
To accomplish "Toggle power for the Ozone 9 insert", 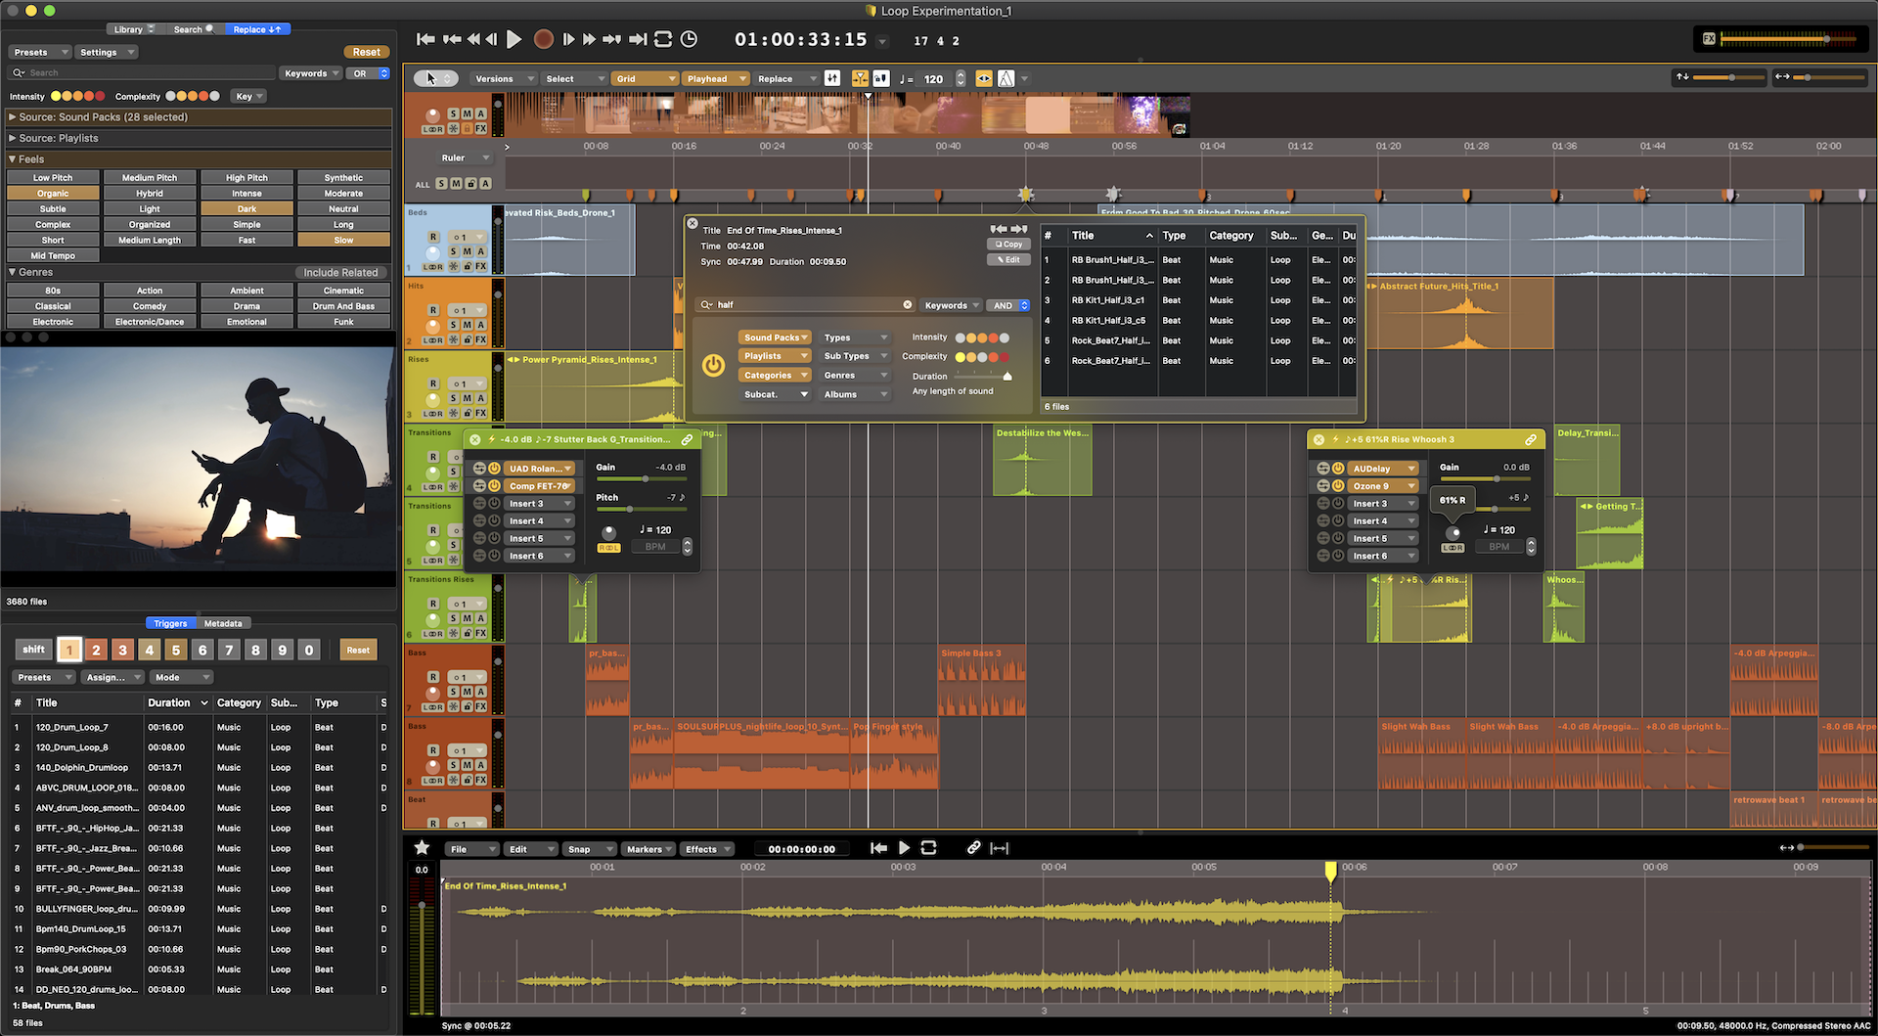I will (1338, 486).
